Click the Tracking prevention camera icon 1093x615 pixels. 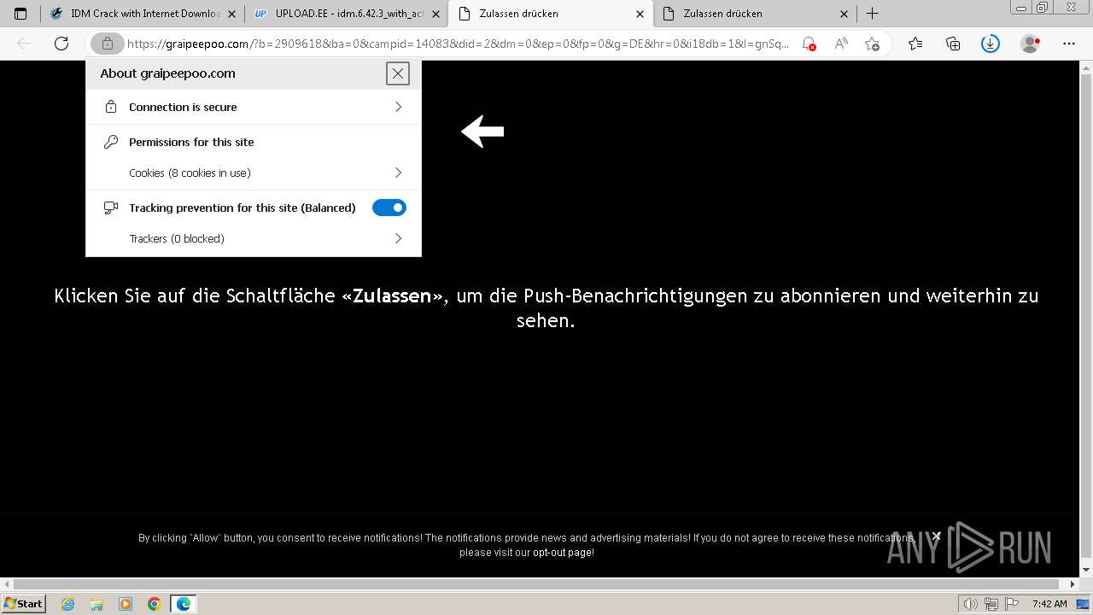pyautogui.click(x=110, y=208)
